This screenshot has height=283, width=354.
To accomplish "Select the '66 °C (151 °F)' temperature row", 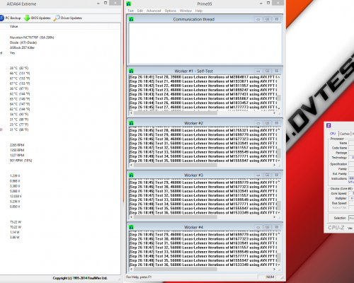I will pyautogui.click(x=20, y=74).
